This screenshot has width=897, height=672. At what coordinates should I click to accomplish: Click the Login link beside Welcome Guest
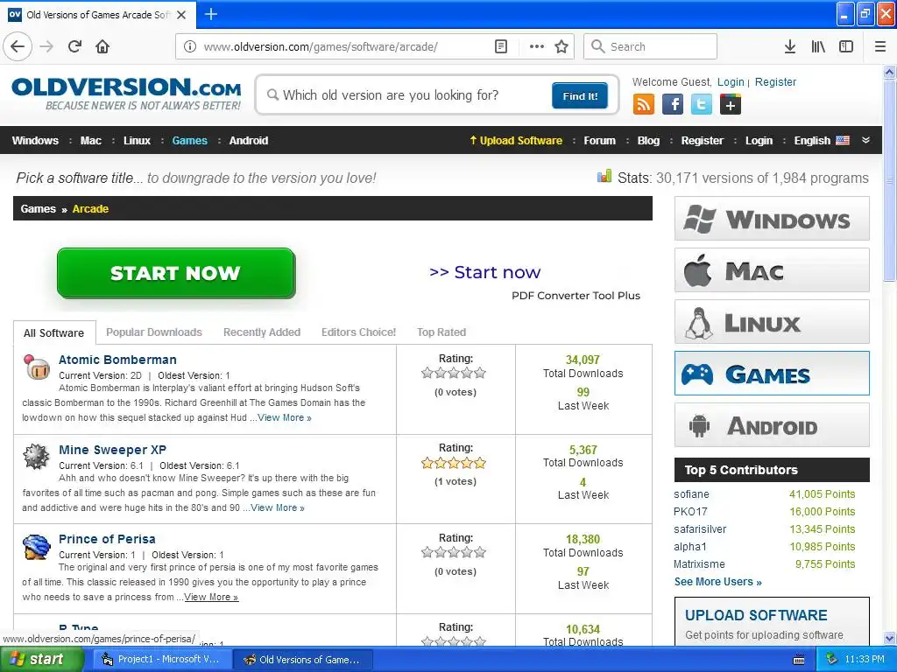[x=731, y=81]
